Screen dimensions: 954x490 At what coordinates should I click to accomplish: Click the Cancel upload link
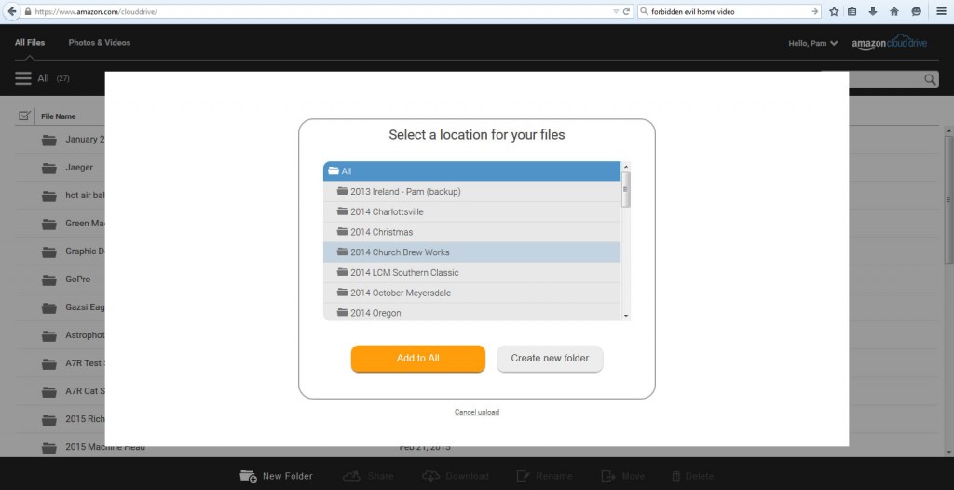pos(476,412)
